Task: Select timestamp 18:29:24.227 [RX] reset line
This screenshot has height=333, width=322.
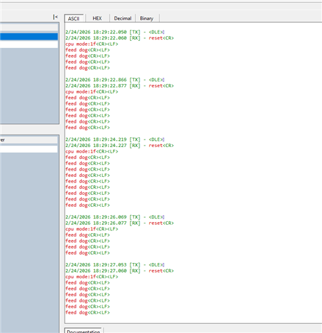Action: [119, 146]
